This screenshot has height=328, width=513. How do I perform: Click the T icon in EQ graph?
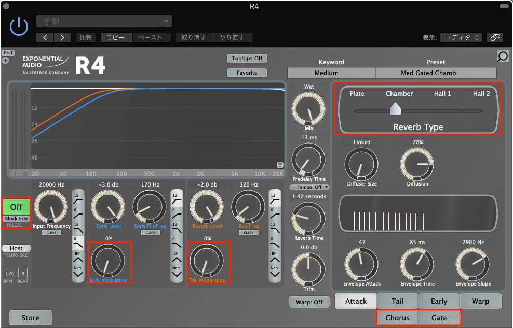[280, 165]
